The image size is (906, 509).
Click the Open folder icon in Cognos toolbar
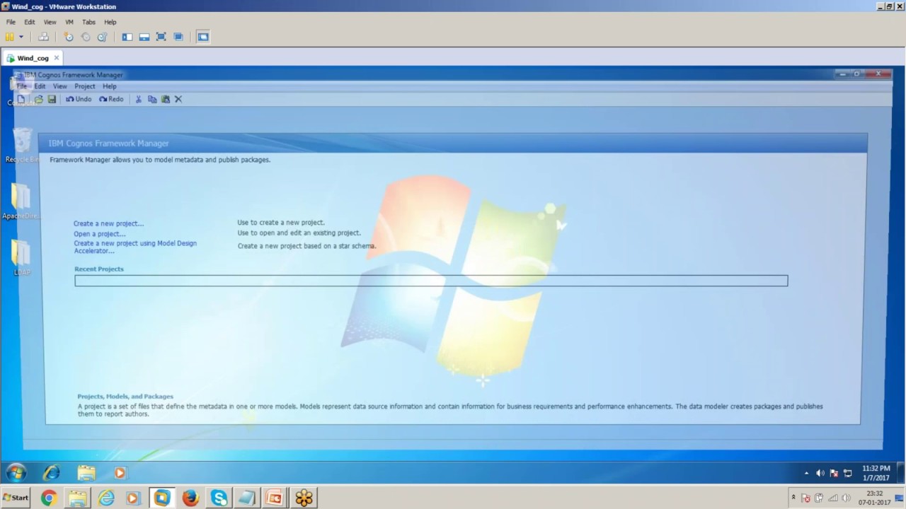pos(39,100)
